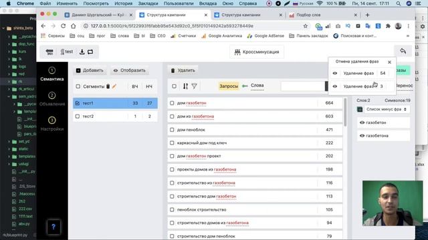Click the phrase 'пеноблок строительство'

click(x=202, y=210)
